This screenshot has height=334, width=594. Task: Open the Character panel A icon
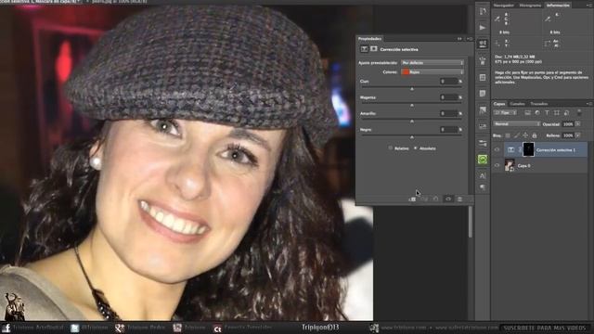483,175
